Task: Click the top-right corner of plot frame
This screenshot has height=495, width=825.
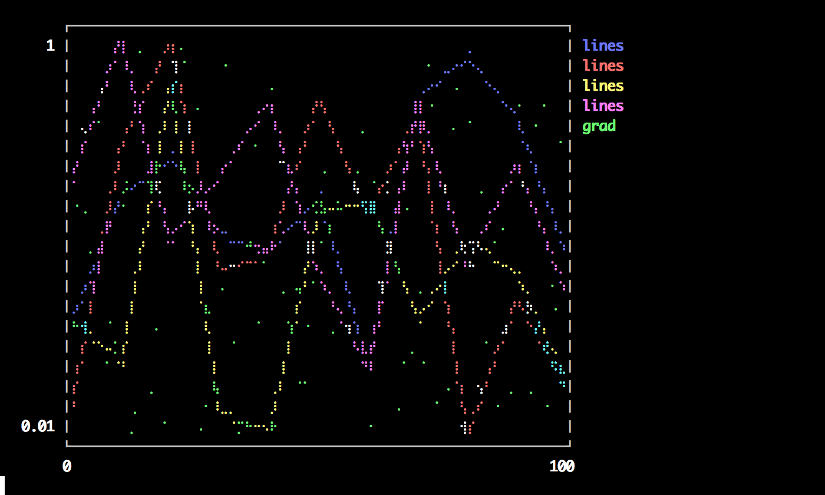Action: (570, 26)
